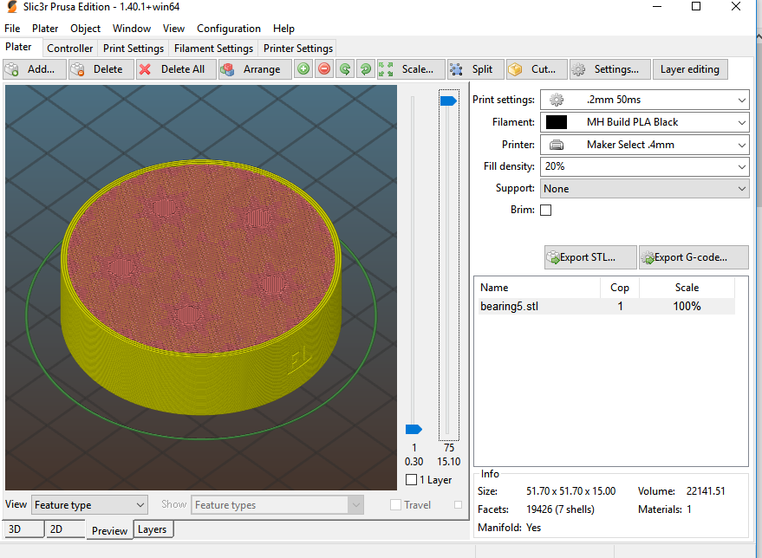Image resolution: width=762 pixels, height=558 pixels.
Task: Click the Scale column header
Action: click(x=687, y=288)
